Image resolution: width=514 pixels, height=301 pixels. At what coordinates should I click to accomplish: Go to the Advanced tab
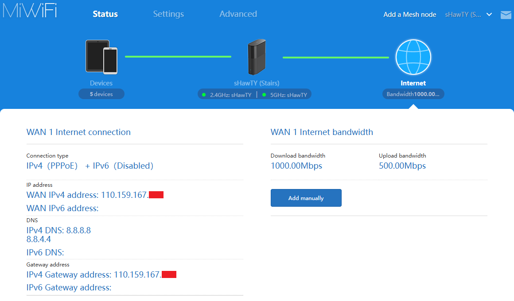238,14
